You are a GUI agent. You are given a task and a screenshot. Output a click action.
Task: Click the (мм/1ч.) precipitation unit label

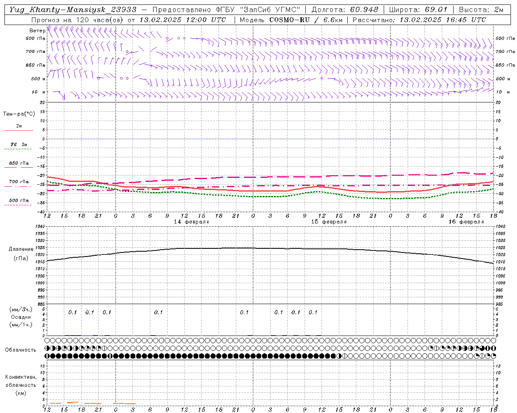(x=21, y=325)
